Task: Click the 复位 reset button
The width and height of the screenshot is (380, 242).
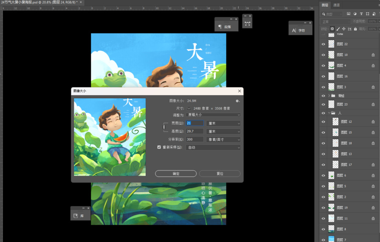Action: pos(220,173)
